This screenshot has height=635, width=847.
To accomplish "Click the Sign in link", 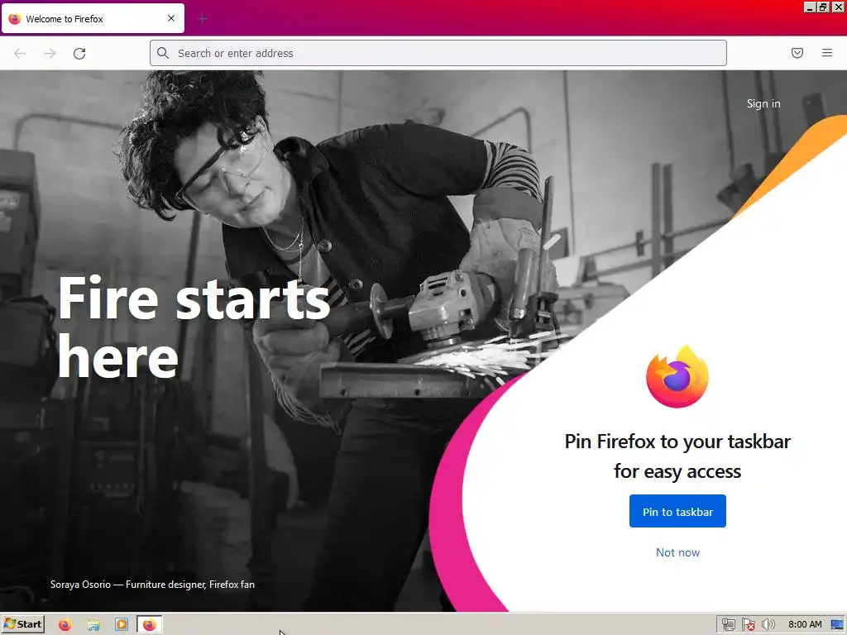I will tap(763, 103).
